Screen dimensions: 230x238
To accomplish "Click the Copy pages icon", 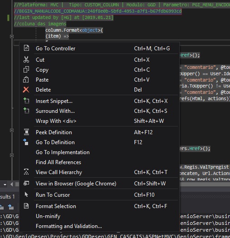I will [x=26, y=69].
